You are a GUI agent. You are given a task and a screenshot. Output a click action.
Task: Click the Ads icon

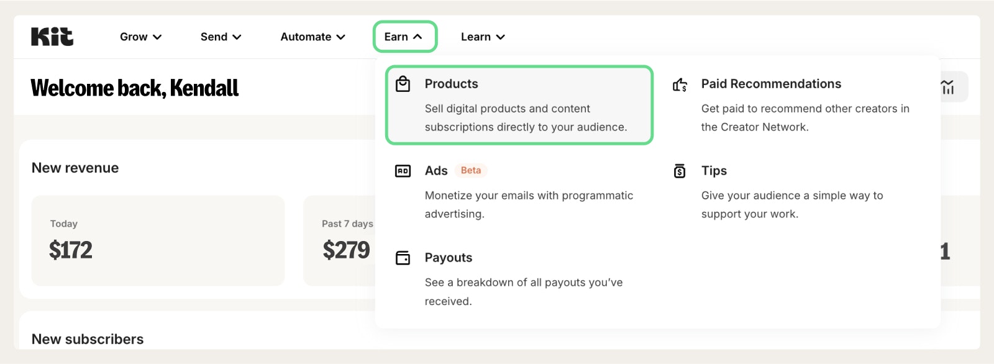(403, 171)
